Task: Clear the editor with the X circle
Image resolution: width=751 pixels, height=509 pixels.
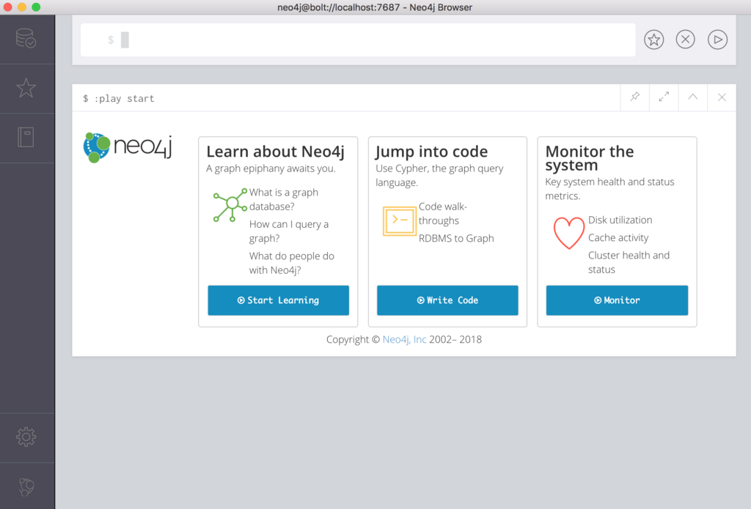Action: [x=686, y=40]
